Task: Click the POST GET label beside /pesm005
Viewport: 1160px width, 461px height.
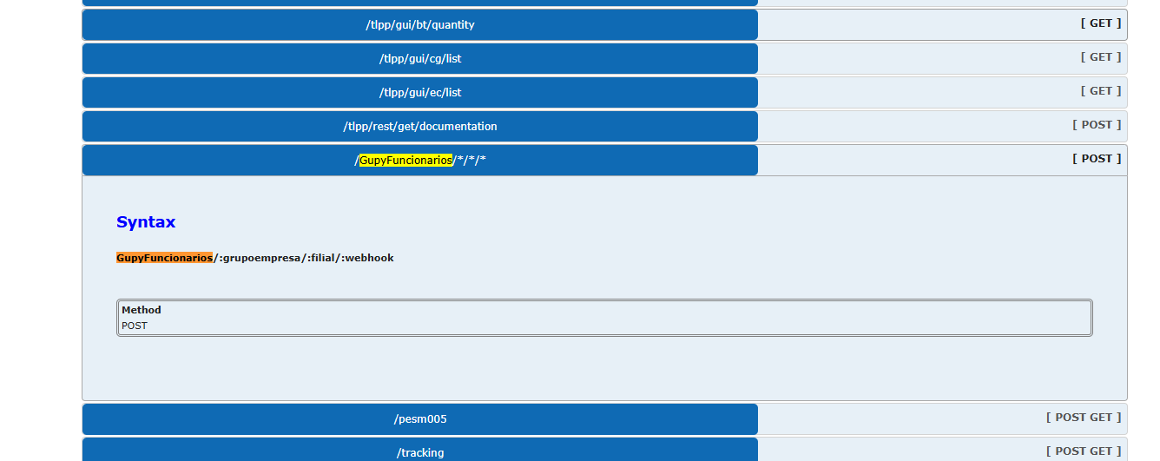Action: click(x=1084, y=418)
